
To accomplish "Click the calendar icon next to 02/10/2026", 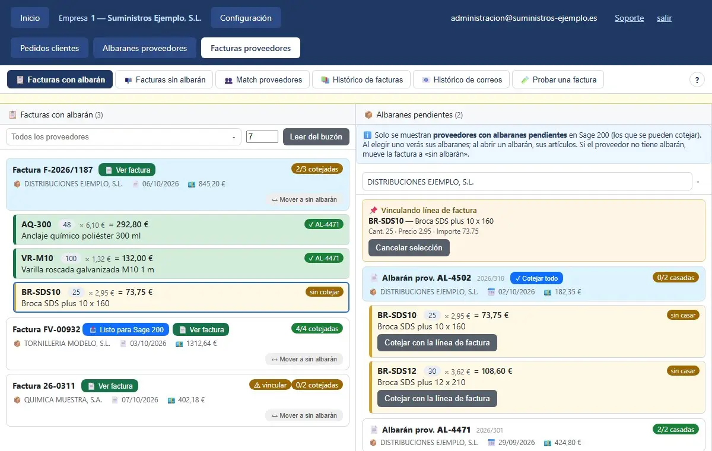I will [491, 292].
